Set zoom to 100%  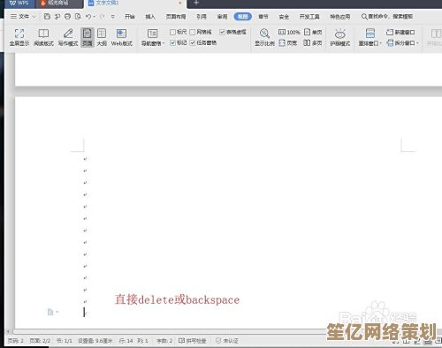click(x=289, y=32)
